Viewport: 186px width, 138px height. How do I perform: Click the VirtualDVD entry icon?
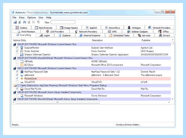22,82
